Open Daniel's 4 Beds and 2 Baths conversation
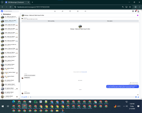 click(x=9, y=29)
